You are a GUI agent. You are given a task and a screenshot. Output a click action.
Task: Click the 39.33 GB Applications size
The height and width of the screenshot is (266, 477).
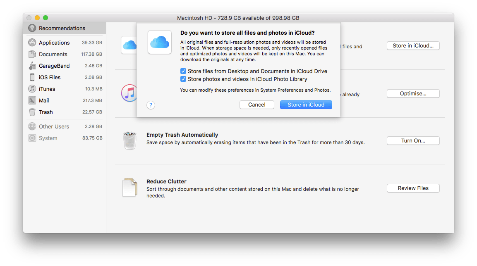[92, 43]
